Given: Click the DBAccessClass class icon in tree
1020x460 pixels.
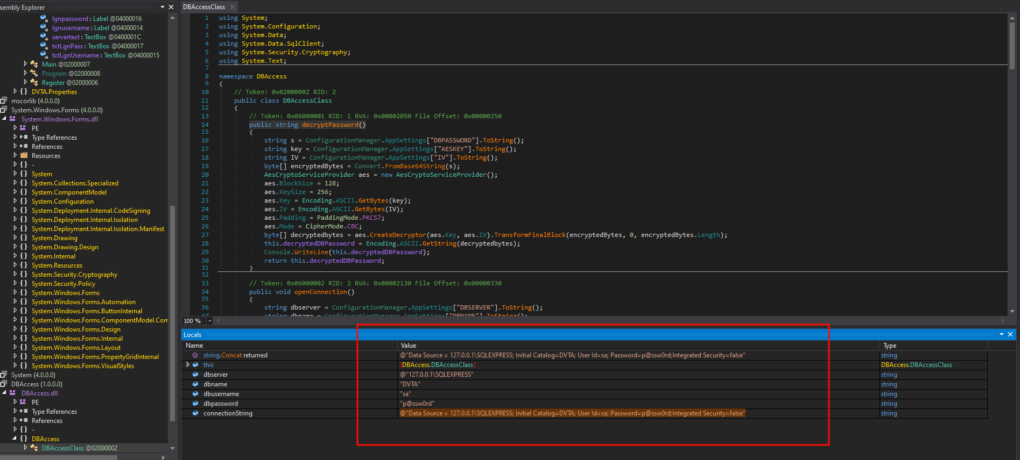Looking at the screenshot, I should (x=34, y=448).
